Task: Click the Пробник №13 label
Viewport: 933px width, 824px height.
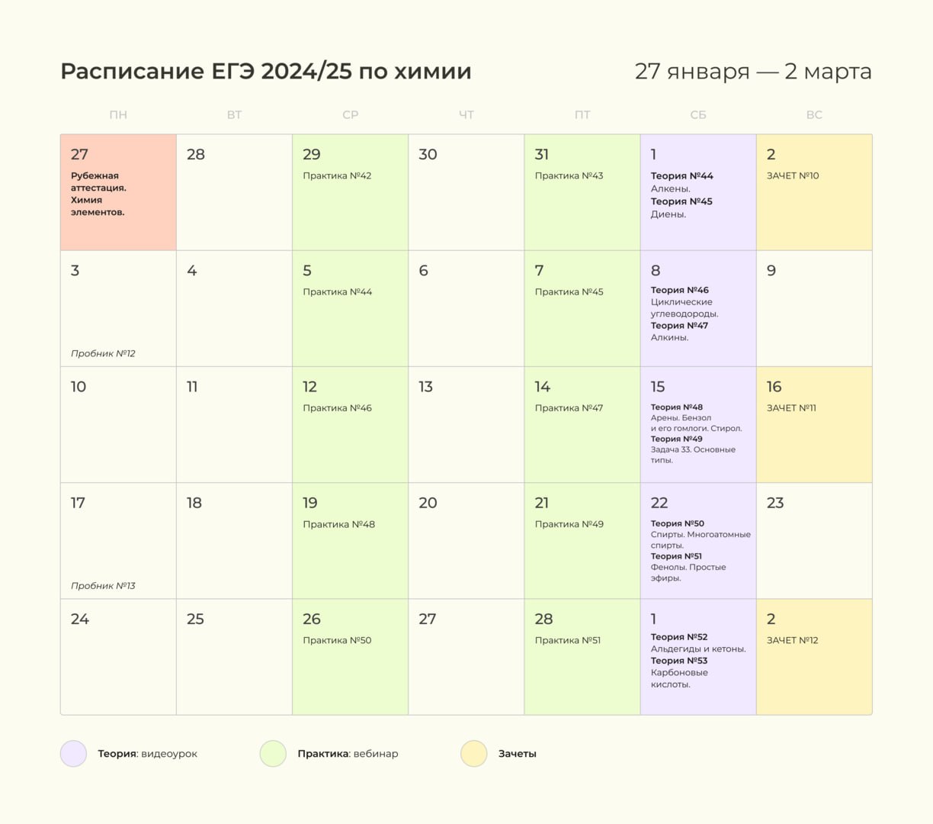Action: pos(103,586)
